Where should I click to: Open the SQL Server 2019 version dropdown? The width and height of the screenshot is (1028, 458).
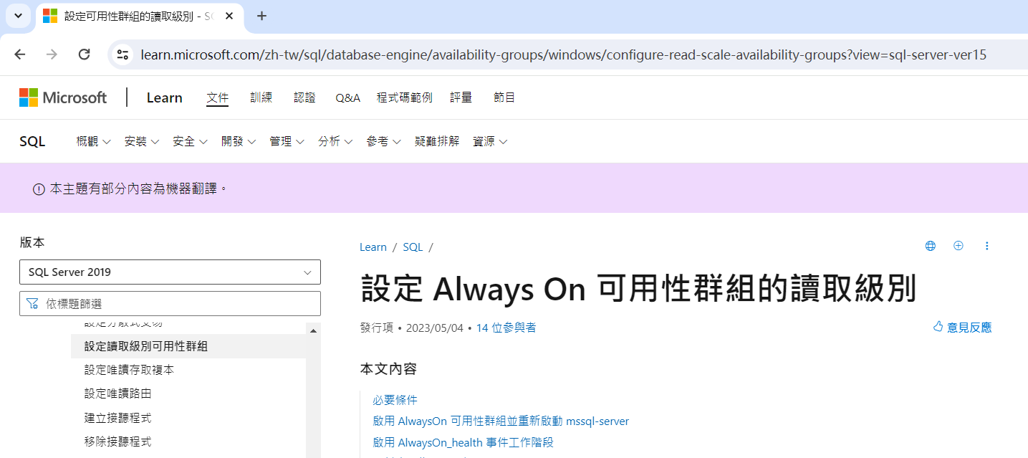click(170, 272)
